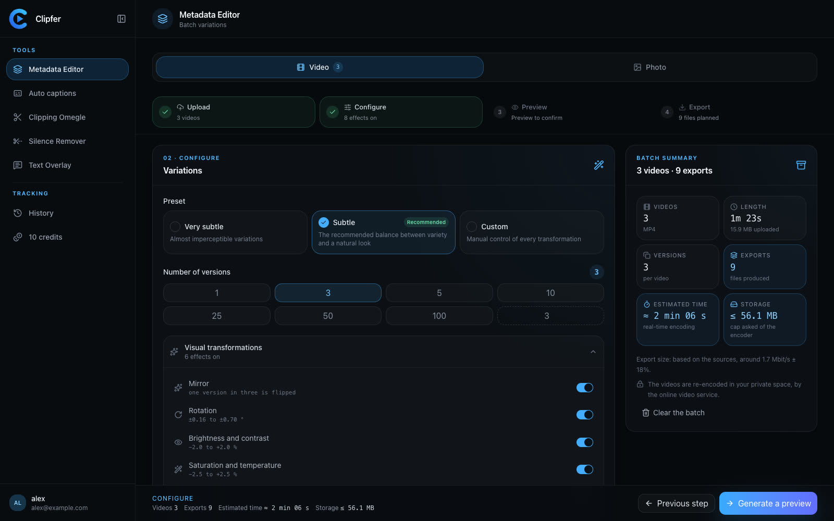
Task: Click the film icon in Videos card
Action: [647, 207]
